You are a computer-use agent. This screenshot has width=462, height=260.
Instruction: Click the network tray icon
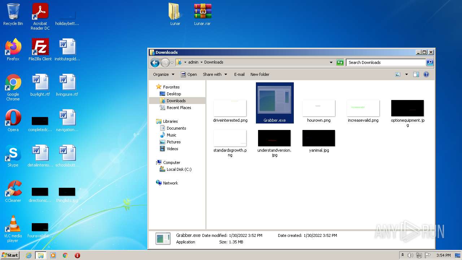(419, 255)
